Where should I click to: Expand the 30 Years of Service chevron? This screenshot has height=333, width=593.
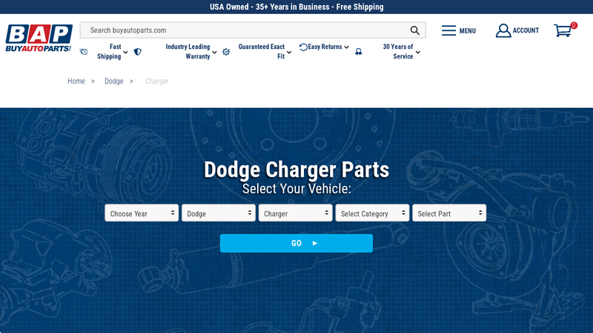coord(418,52)
